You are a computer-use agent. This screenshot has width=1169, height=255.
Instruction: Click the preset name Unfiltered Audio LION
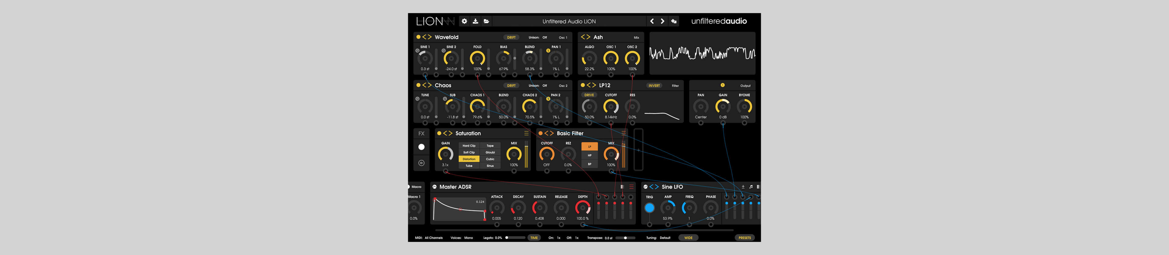click(x=569, y=21)
